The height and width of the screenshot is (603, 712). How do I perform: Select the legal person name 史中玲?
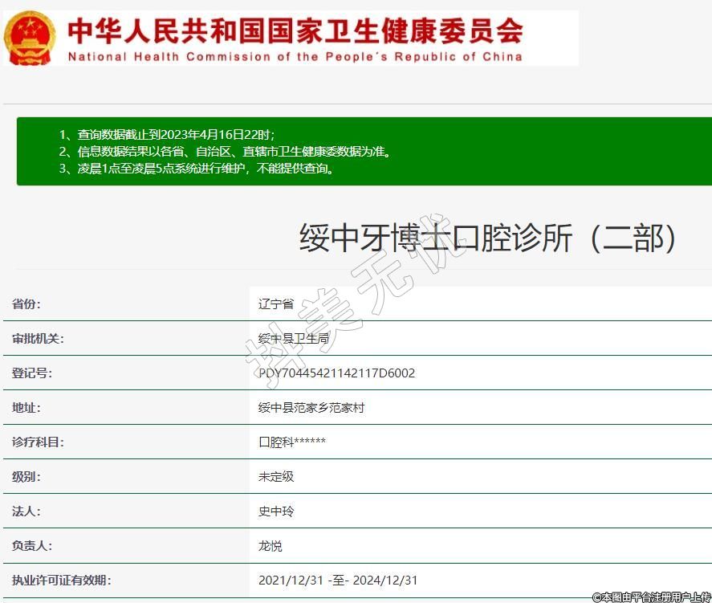[276, 511]
